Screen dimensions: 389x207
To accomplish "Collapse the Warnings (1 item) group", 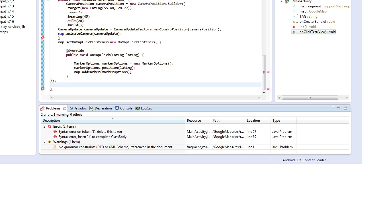I will pyautogui.click(x=44, y=142).
